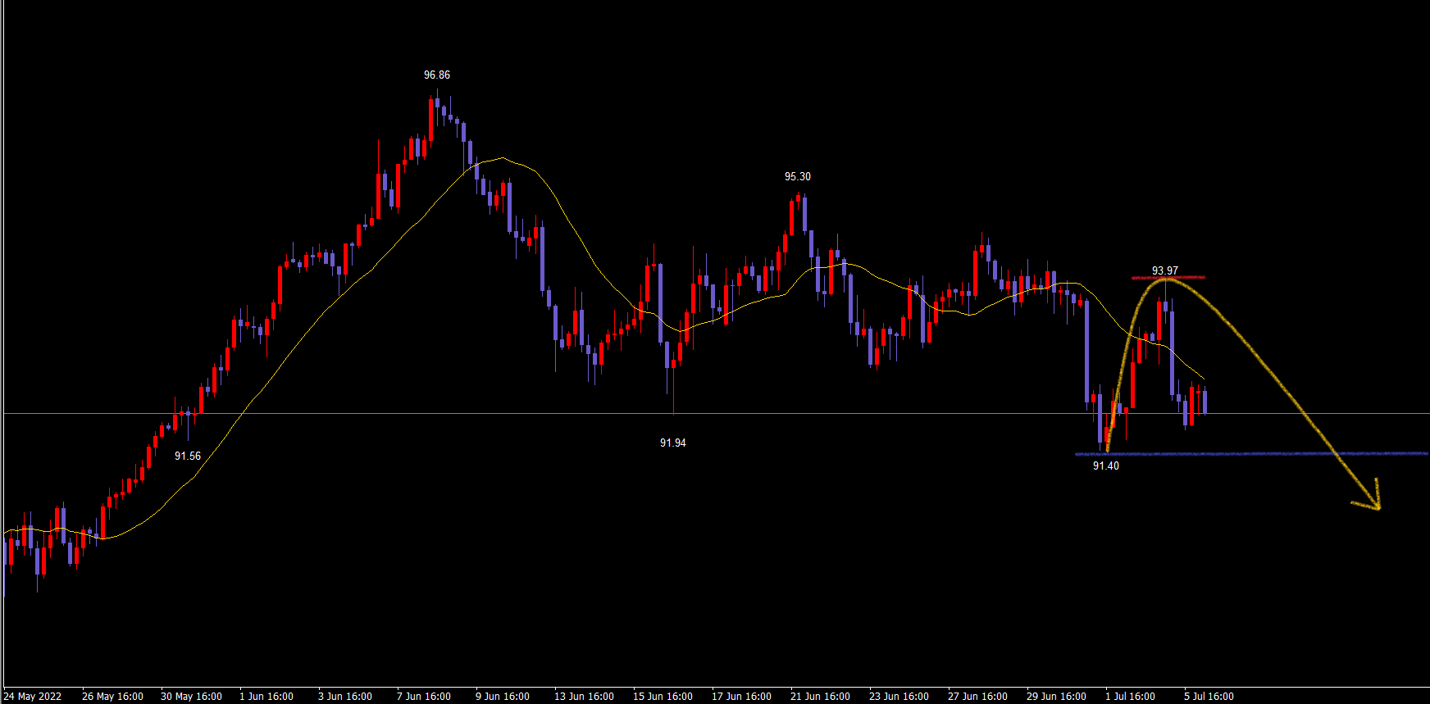1430x704 pixels.
Task: Click the 91.94 swing low label
Action: 672,443
